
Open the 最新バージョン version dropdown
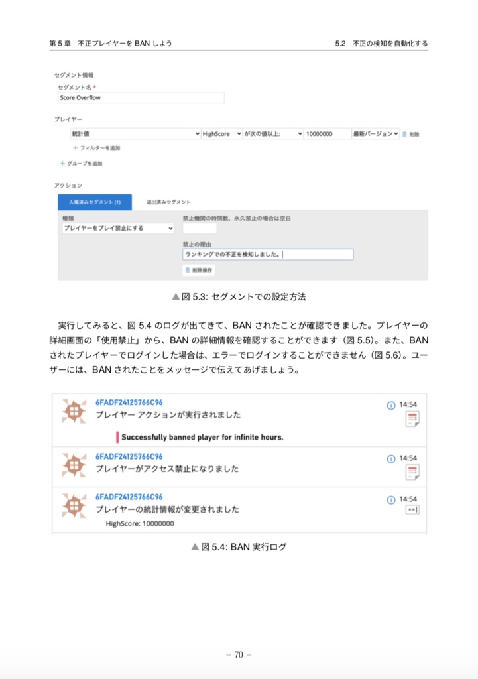pyautogui.click(x=375, y=134)
